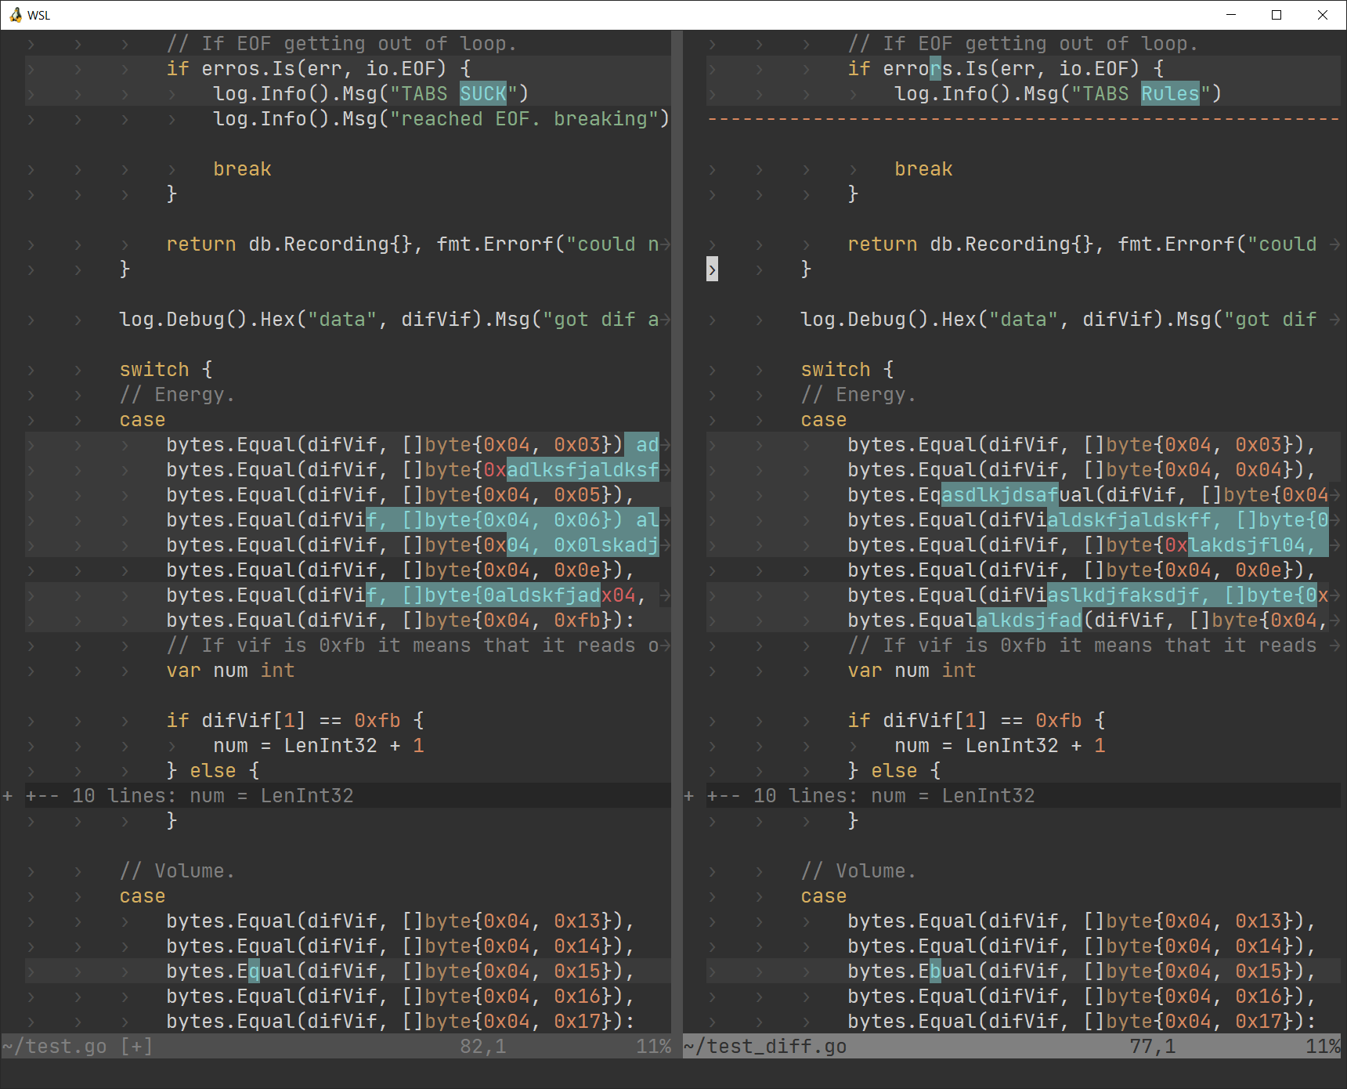The image size is (1347, 1089).
Task: Click the highlighted word Rules in right pane
Action: 1170,93
